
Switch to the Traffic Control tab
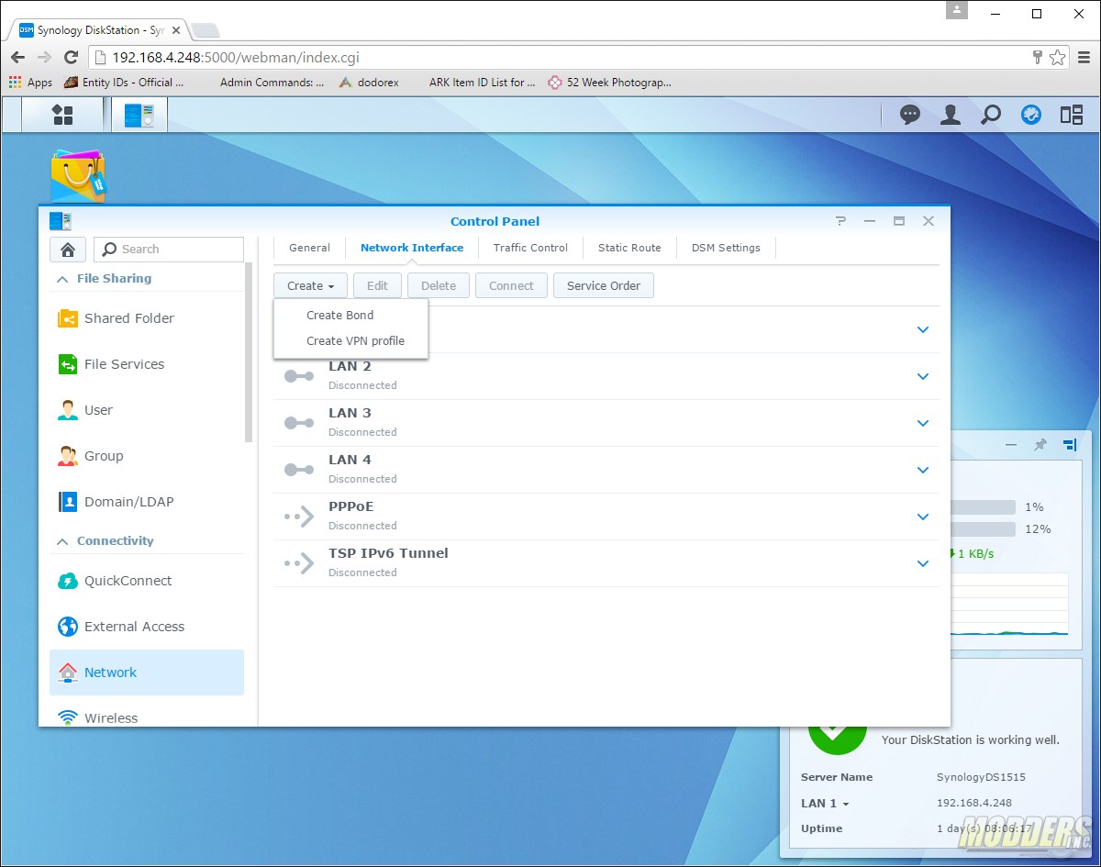[x=530, y=248]
